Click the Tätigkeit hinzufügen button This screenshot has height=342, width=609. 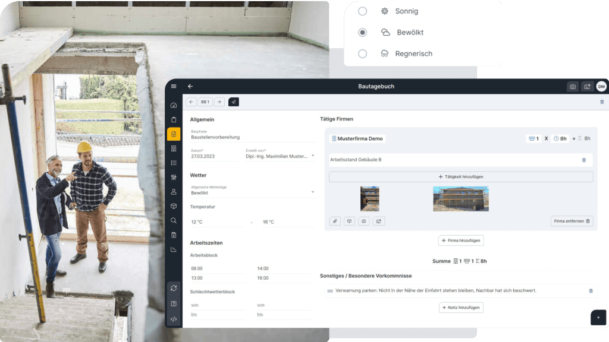pos(461,177)
